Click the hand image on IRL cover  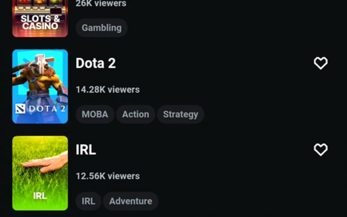45,163
